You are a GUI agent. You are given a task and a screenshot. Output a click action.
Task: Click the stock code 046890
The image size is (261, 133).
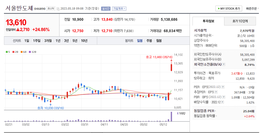[x=40, y=9]
